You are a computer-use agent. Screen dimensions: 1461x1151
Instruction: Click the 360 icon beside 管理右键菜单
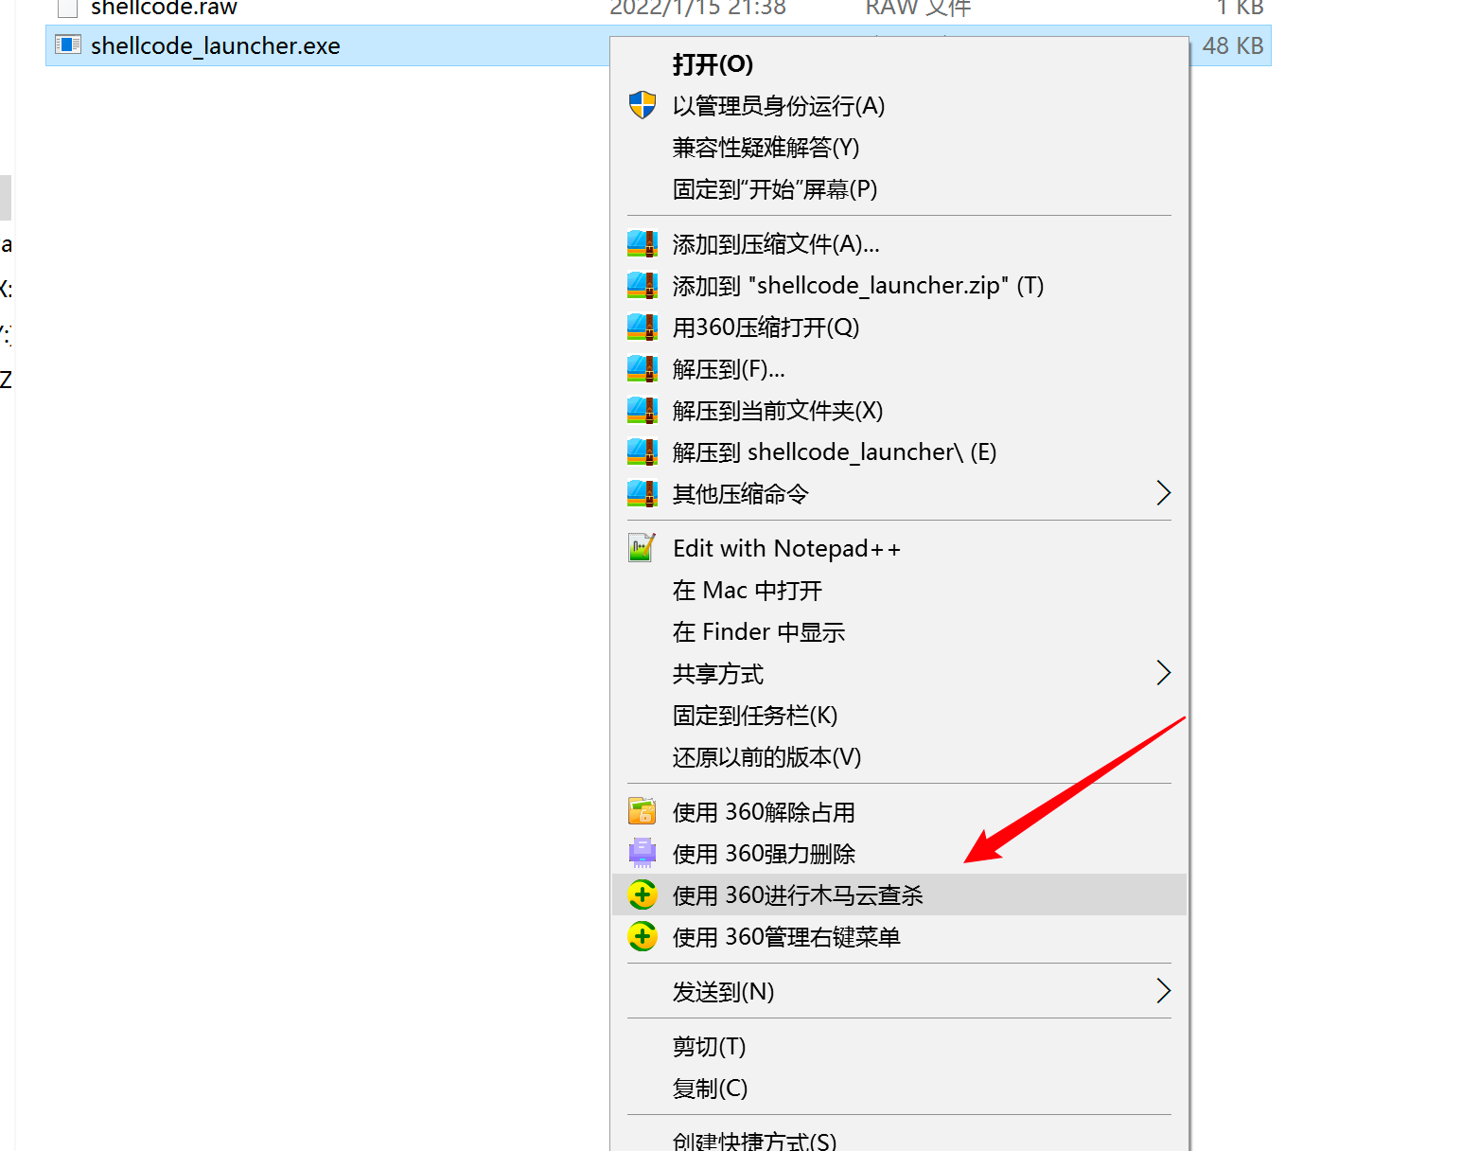click(x=642, y=936)
